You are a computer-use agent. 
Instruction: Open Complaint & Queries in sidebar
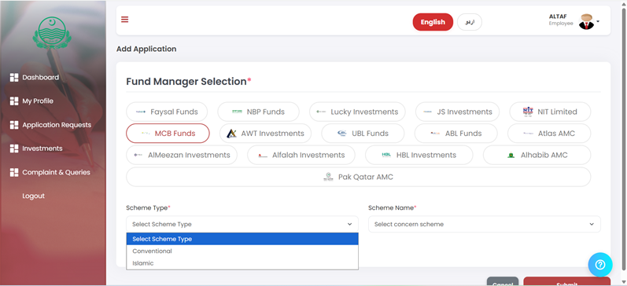click(x=56, y=173)
